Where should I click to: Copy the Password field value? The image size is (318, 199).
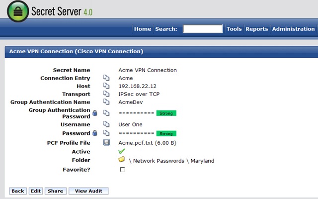pos(106,133)
